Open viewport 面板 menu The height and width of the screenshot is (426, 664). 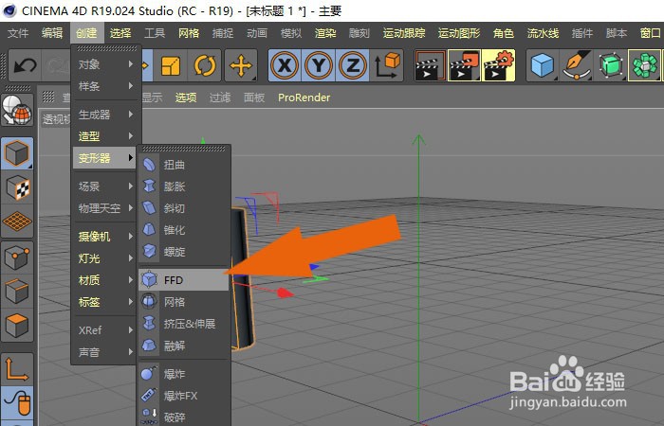pyautogui.click(x=254, y=98)
